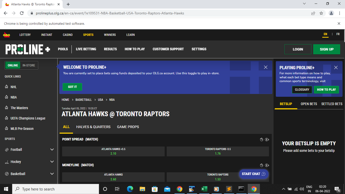Click the PROLINE+ logo
This screenshot has height=194, width=345.
click(28, 49)
